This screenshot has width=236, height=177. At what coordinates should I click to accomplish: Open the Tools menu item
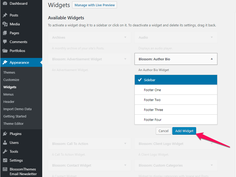(14, 151)
